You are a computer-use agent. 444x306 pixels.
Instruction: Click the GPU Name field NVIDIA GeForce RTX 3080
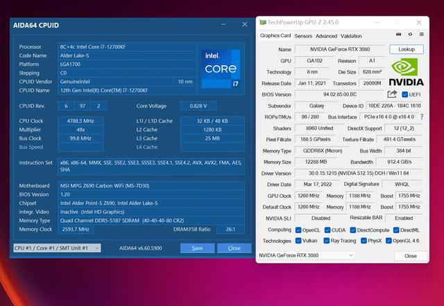340,49
